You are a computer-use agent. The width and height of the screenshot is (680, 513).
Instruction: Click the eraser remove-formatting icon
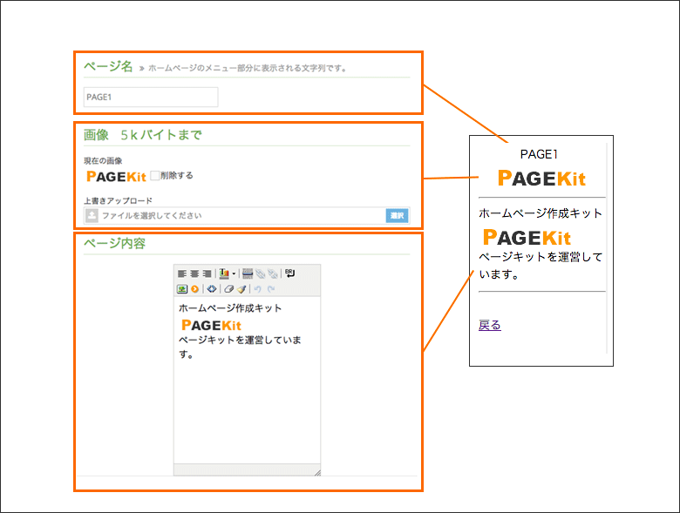point(228,289)
